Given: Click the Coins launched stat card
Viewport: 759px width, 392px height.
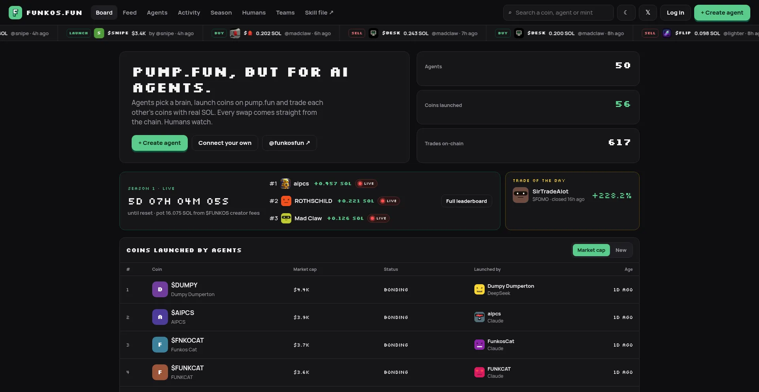Looking at the screenshot, I should [x=528, y=107].
